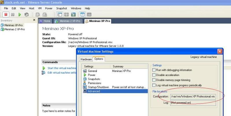Click the Console view toolbar icon

(x=89, y=14)
